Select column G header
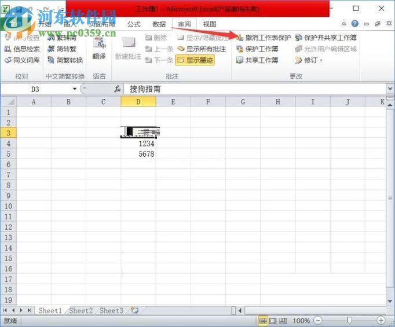Screen dimensions: 395x327 point(243,102)
